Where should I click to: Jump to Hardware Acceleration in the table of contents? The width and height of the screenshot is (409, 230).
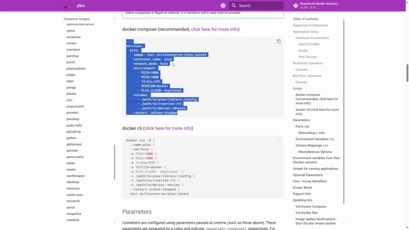tap(312, 38)
